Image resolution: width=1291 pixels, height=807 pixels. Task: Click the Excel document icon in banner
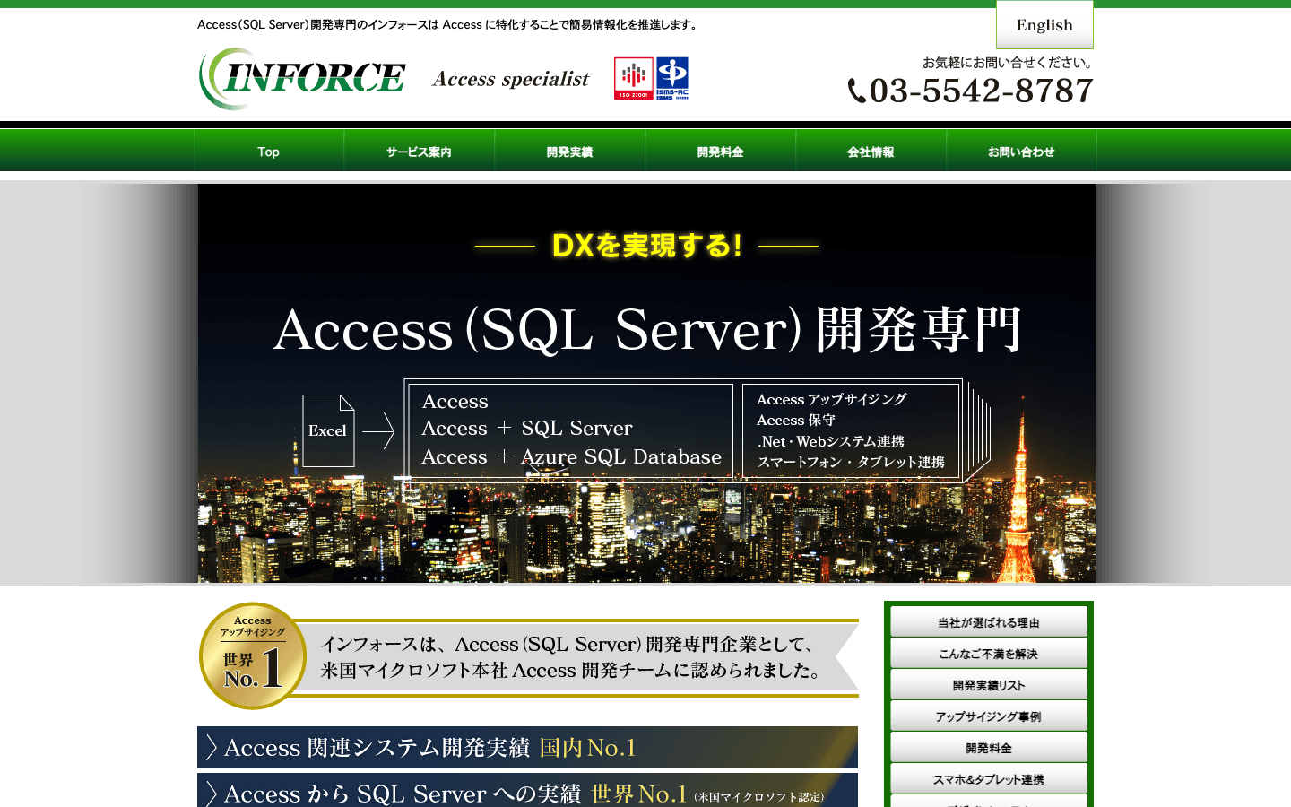click(328, 430)
